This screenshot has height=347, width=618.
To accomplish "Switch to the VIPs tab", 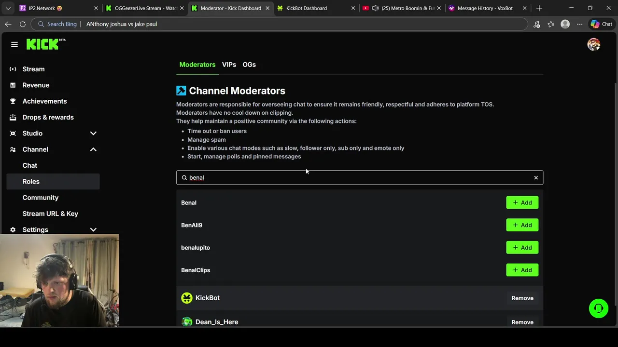I will 229,65.
